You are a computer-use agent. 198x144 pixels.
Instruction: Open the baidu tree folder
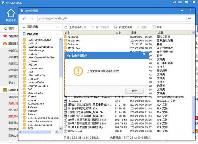tap(29, 114)
